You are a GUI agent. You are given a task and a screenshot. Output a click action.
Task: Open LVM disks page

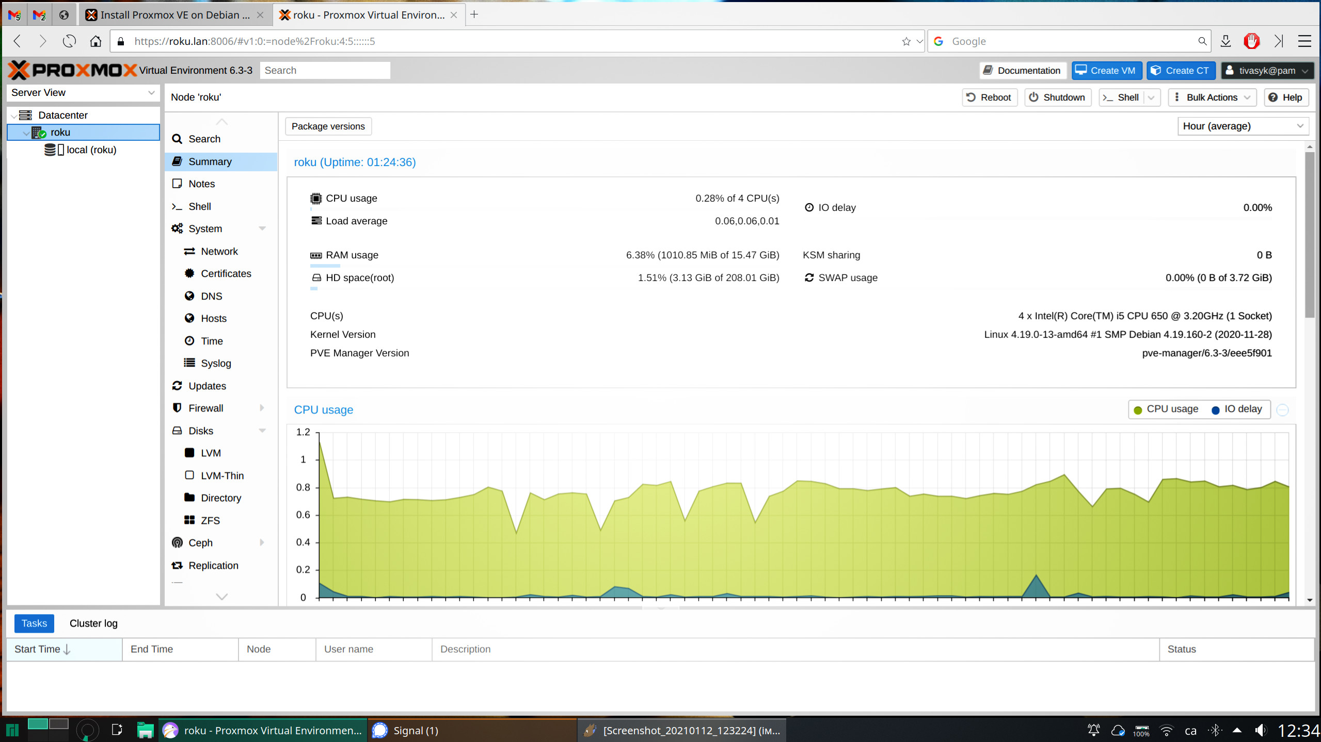click(x=221, y=453)
